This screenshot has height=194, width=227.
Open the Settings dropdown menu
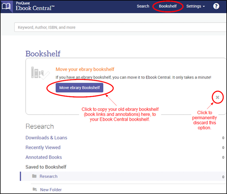pos(196,6)
